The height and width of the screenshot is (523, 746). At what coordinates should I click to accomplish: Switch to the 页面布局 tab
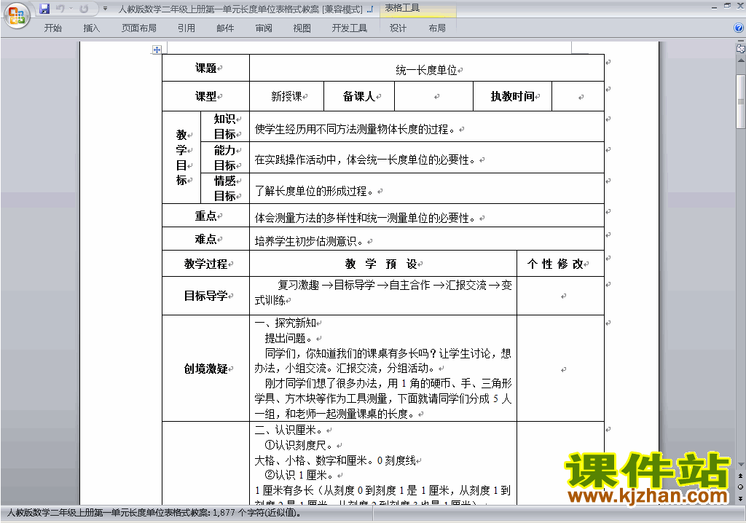(x=139, y=28)
